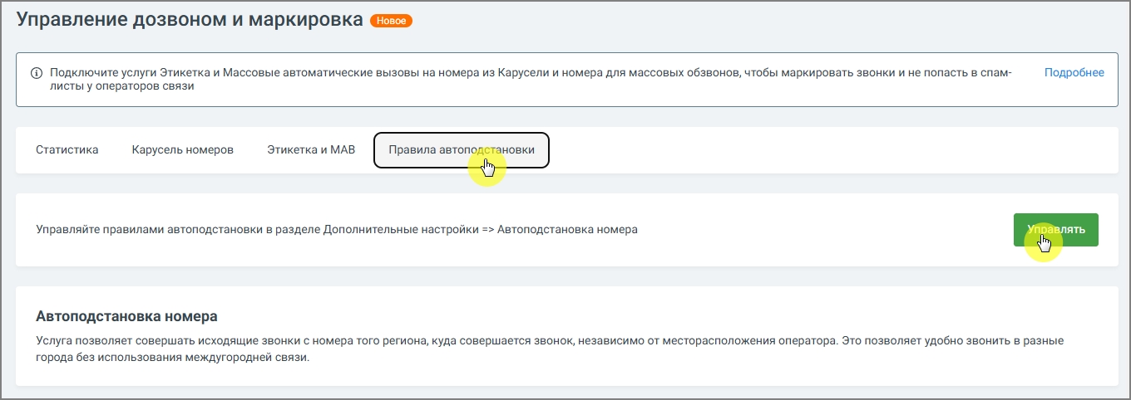Click the orange Новое badge
The width and height of the screenshot is (1131, 400).
coord(391,21)
